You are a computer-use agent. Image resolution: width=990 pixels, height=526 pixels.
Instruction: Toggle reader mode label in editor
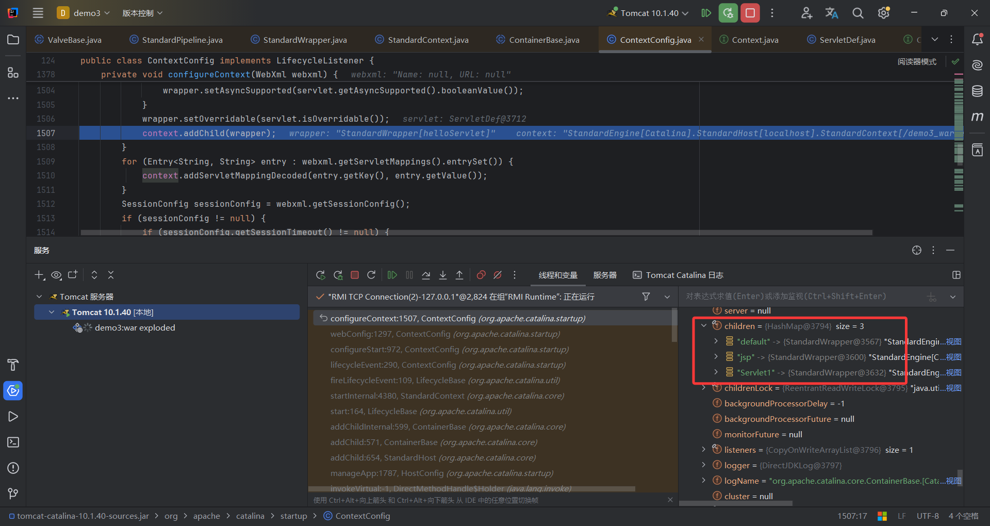pos(917,61)
